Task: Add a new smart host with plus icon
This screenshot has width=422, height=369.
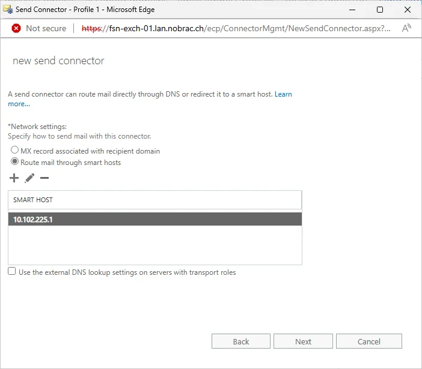Action: [x=14, y=178]
